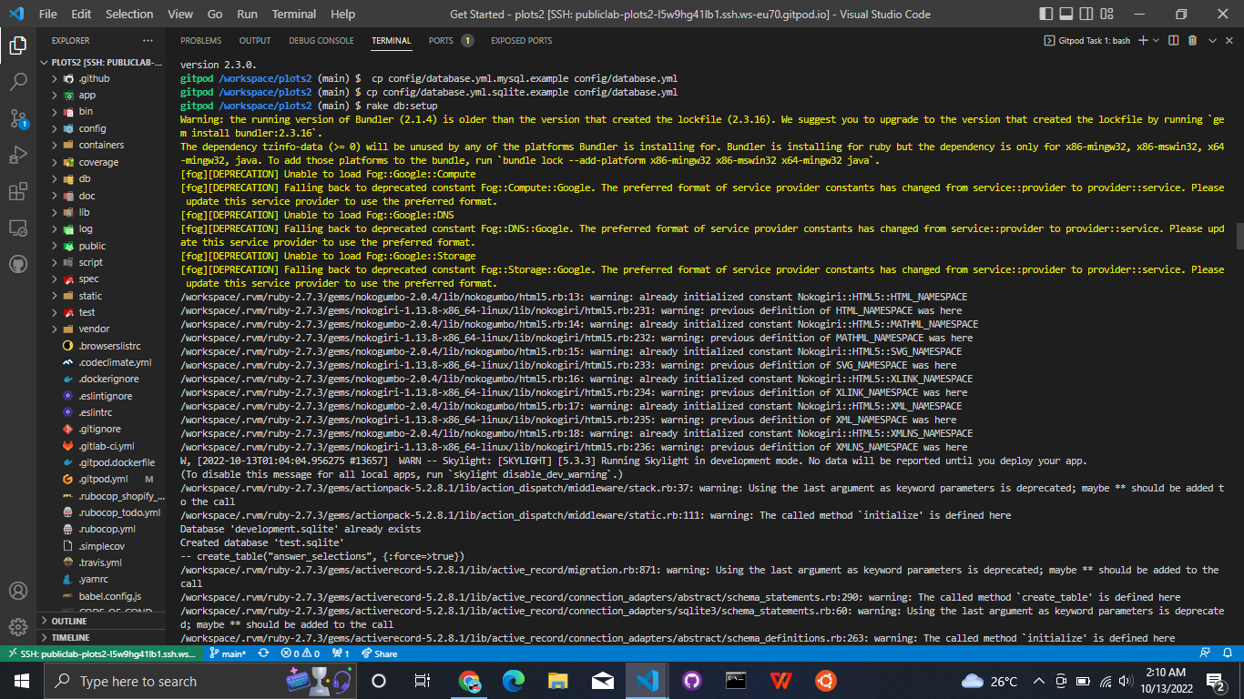Open the Search view in activity bar

click(x=18, y=82)
